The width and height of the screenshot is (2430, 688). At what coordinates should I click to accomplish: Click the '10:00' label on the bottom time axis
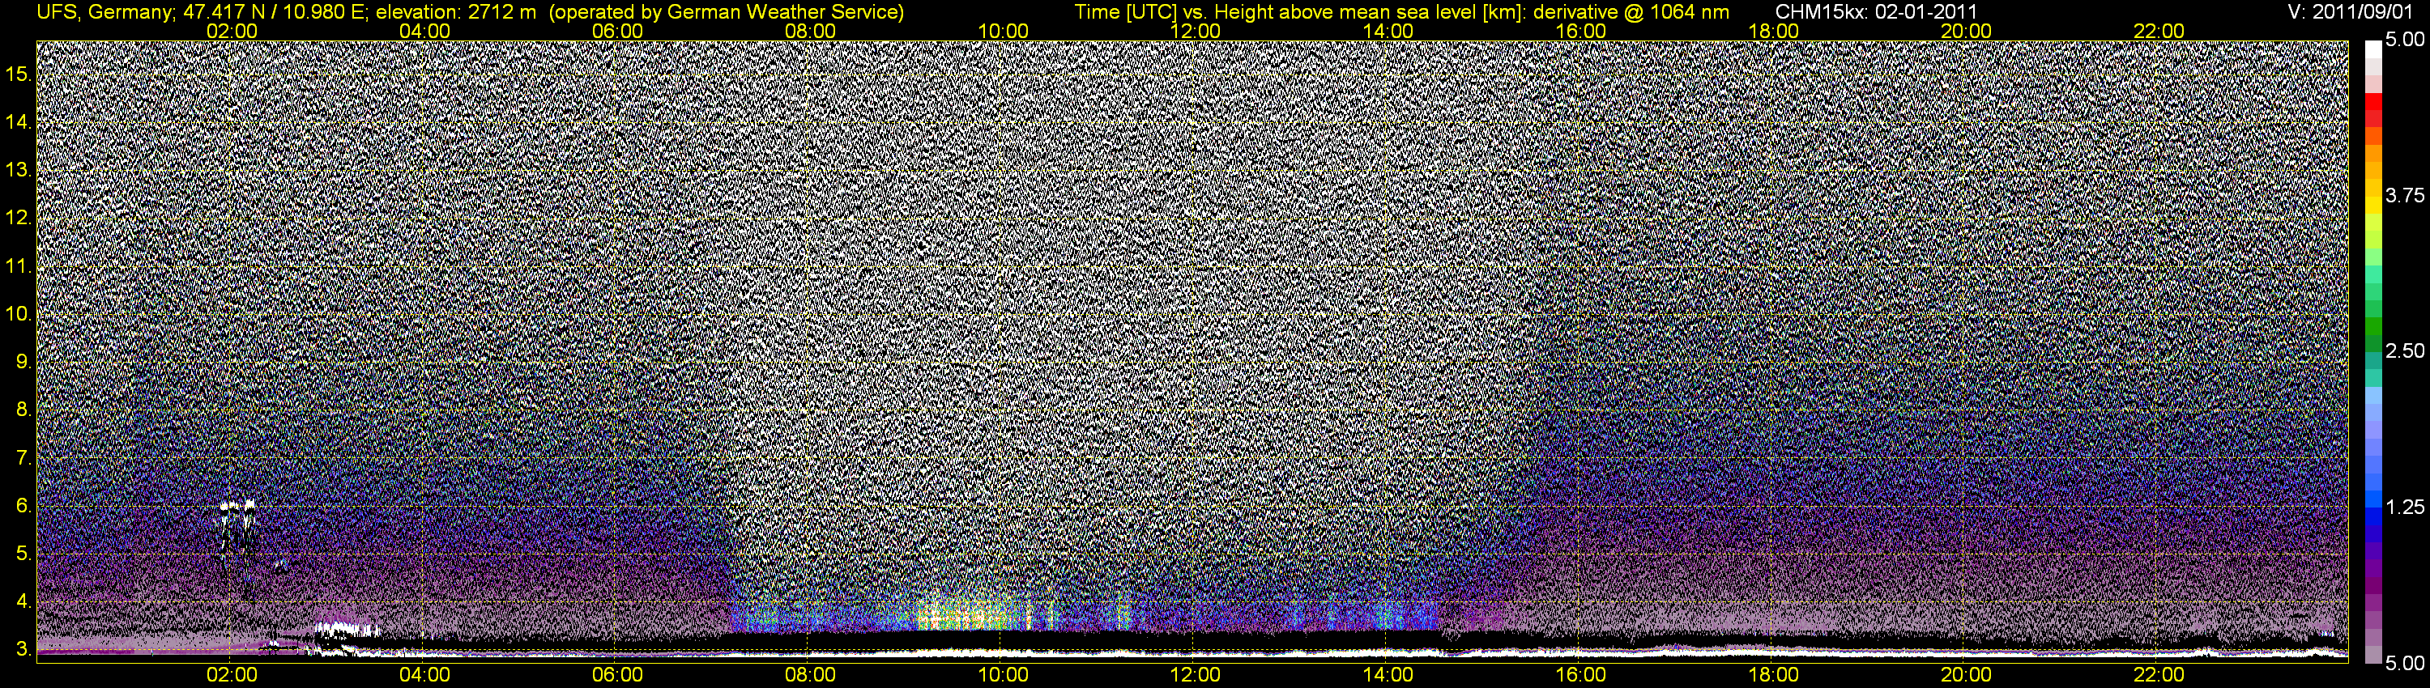1003,675
